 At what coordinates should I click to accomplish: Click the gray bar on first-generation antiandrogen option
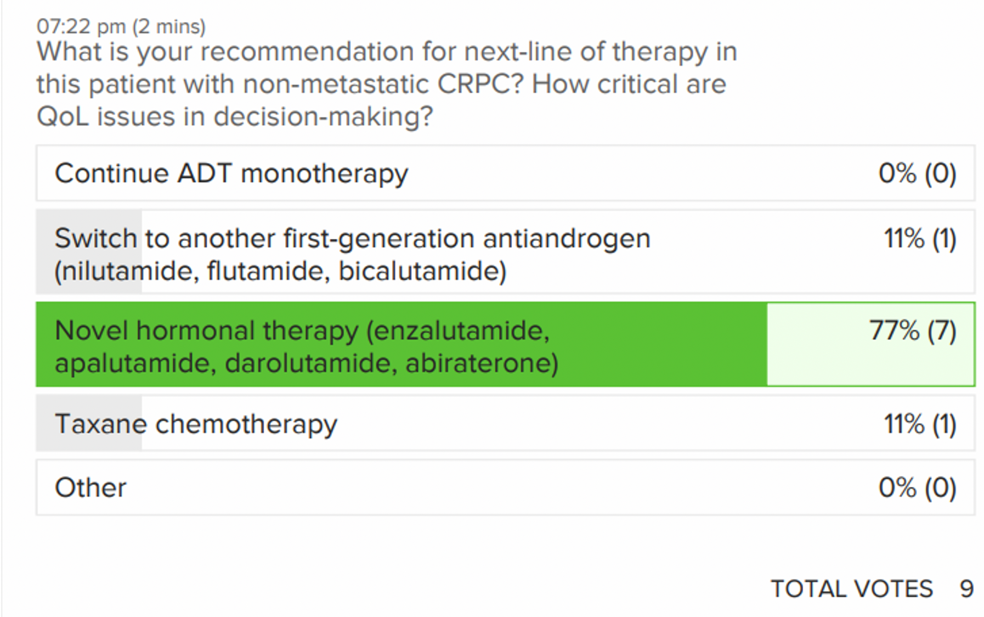89,252
